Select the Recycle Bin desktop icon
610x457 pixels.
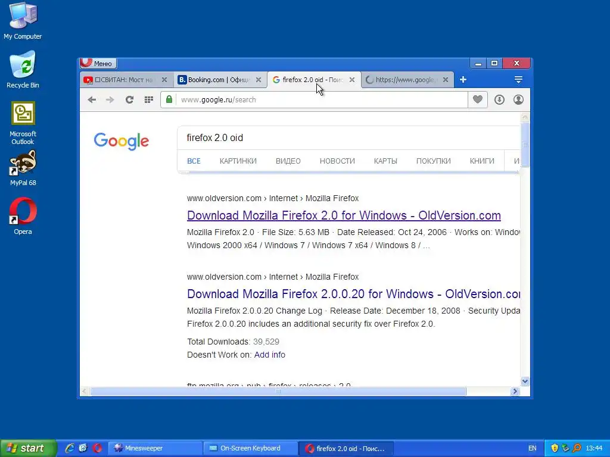[23, 70]
